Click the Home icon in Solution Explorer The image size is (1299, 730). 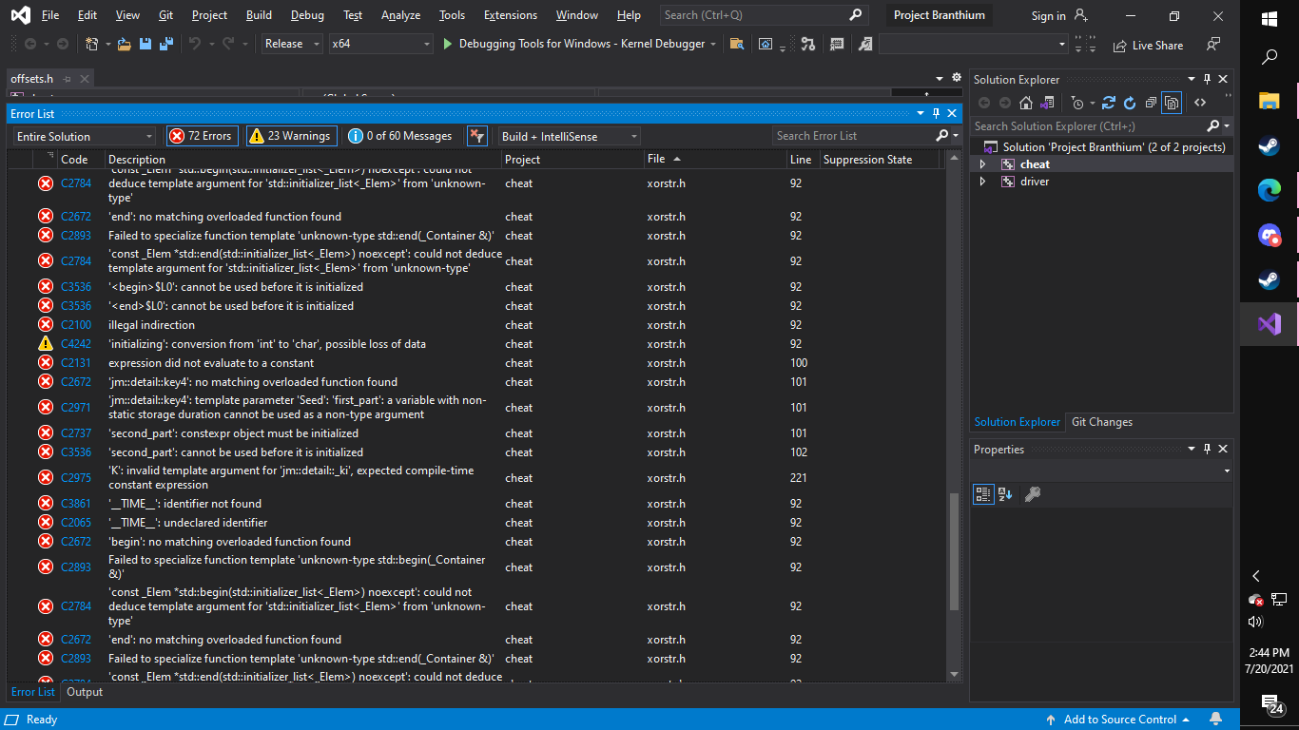click(1027, 103)
